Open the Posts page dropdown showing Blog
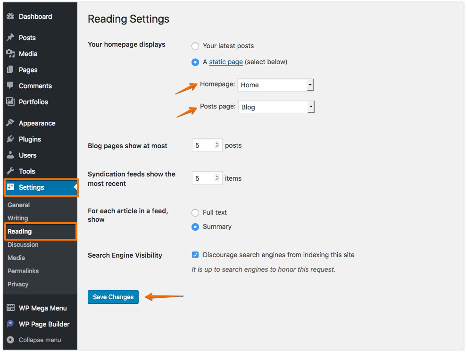 pyautogui.click(x=276, y=107)
